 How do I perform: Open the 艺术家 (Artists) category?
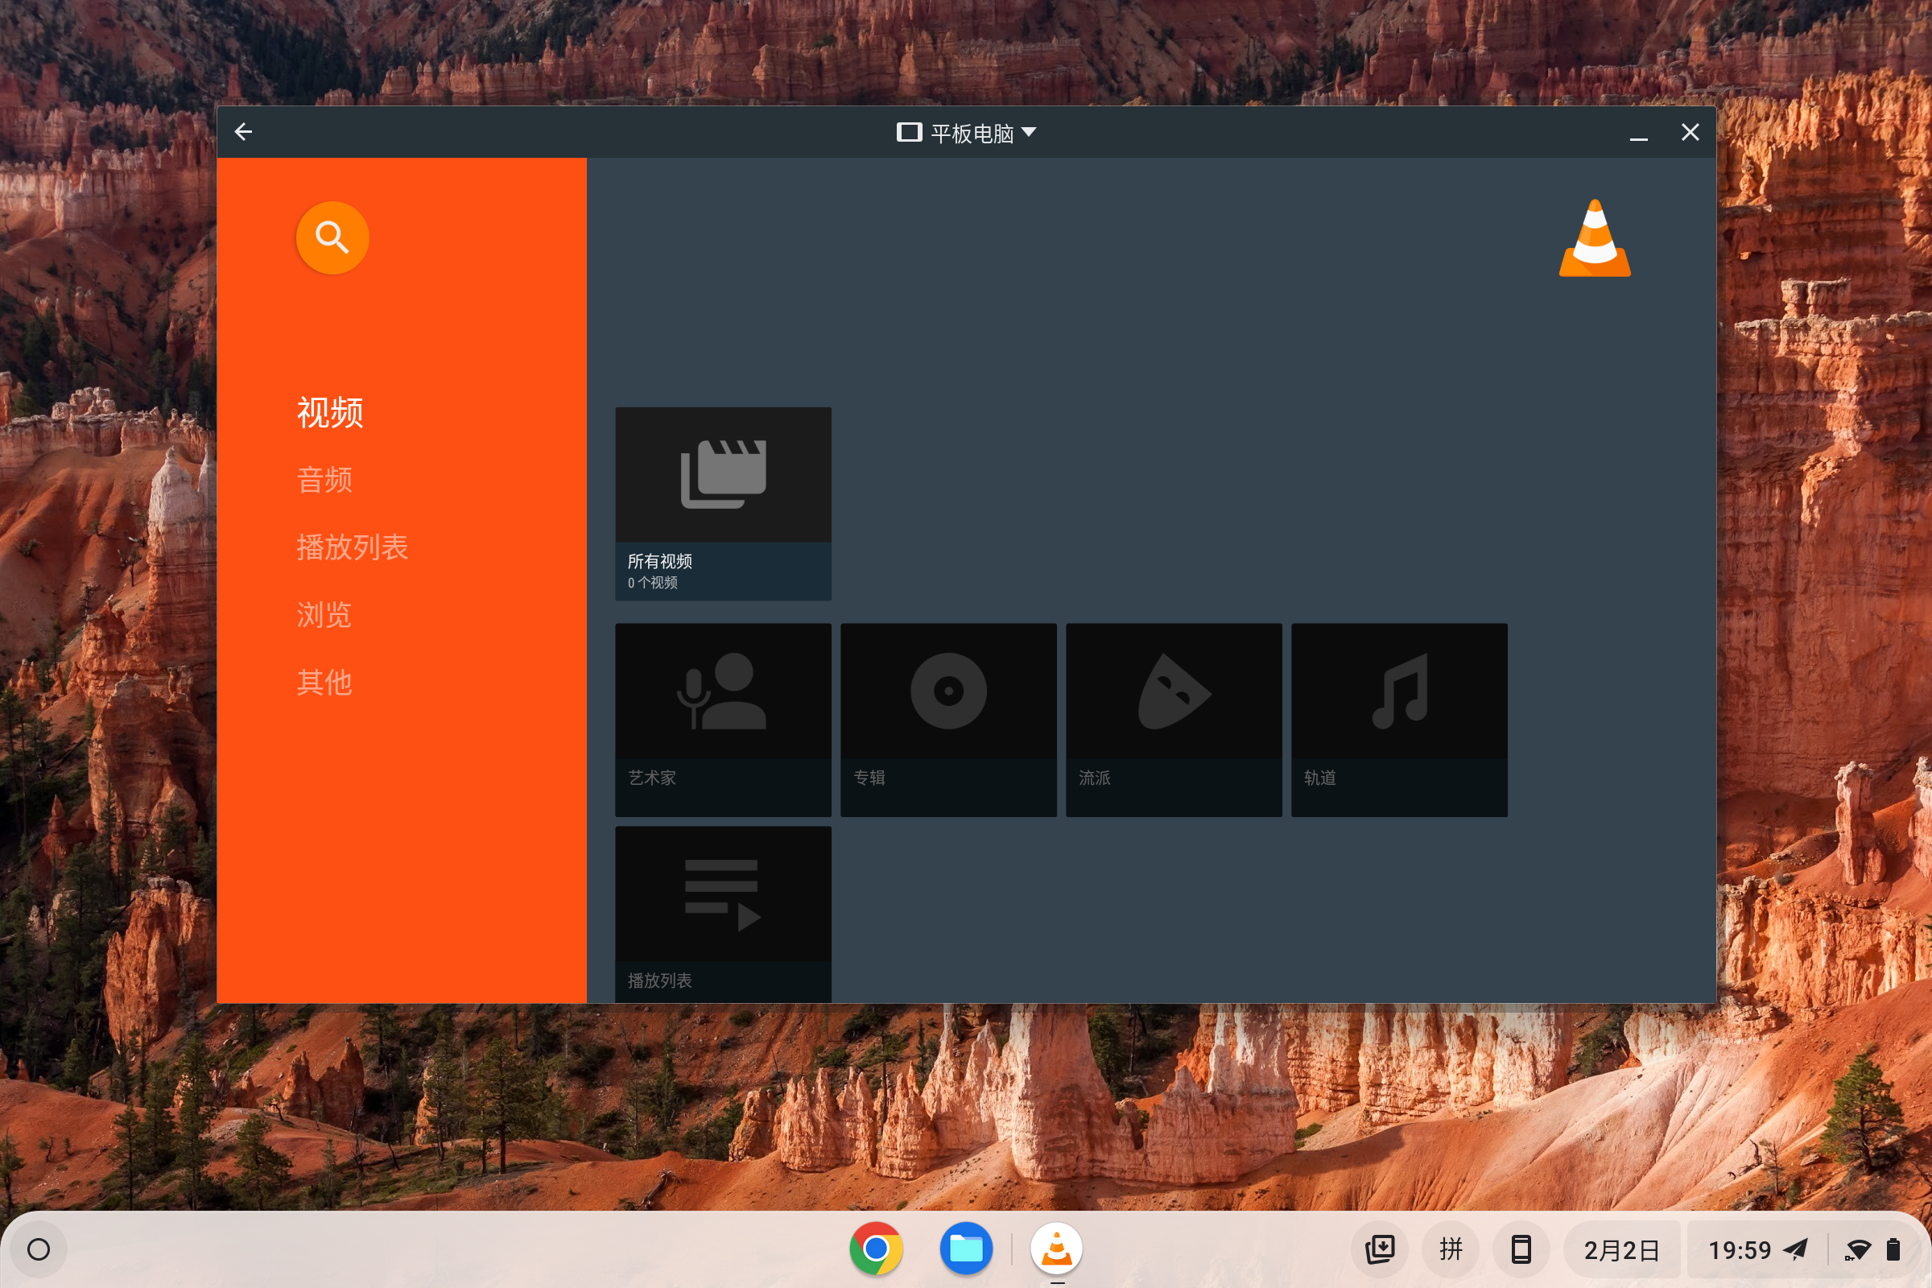[x=723, y=719]
